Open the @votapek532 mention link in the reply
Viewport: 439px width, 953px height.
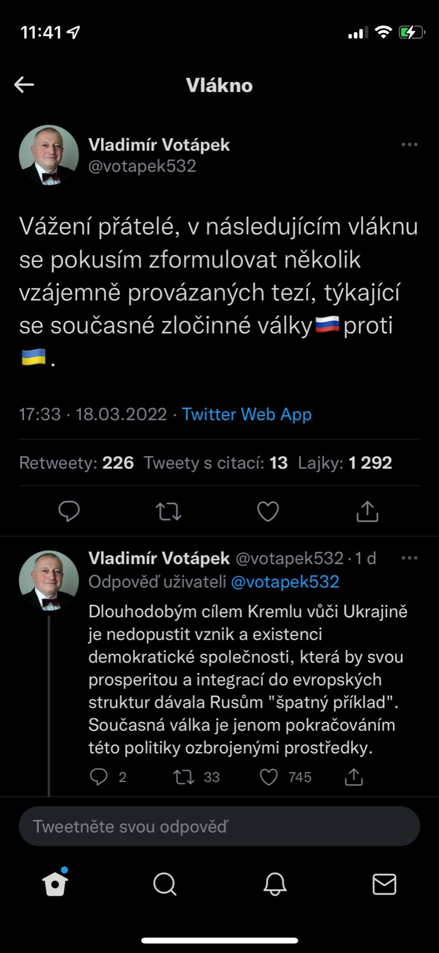pos(284,582)
